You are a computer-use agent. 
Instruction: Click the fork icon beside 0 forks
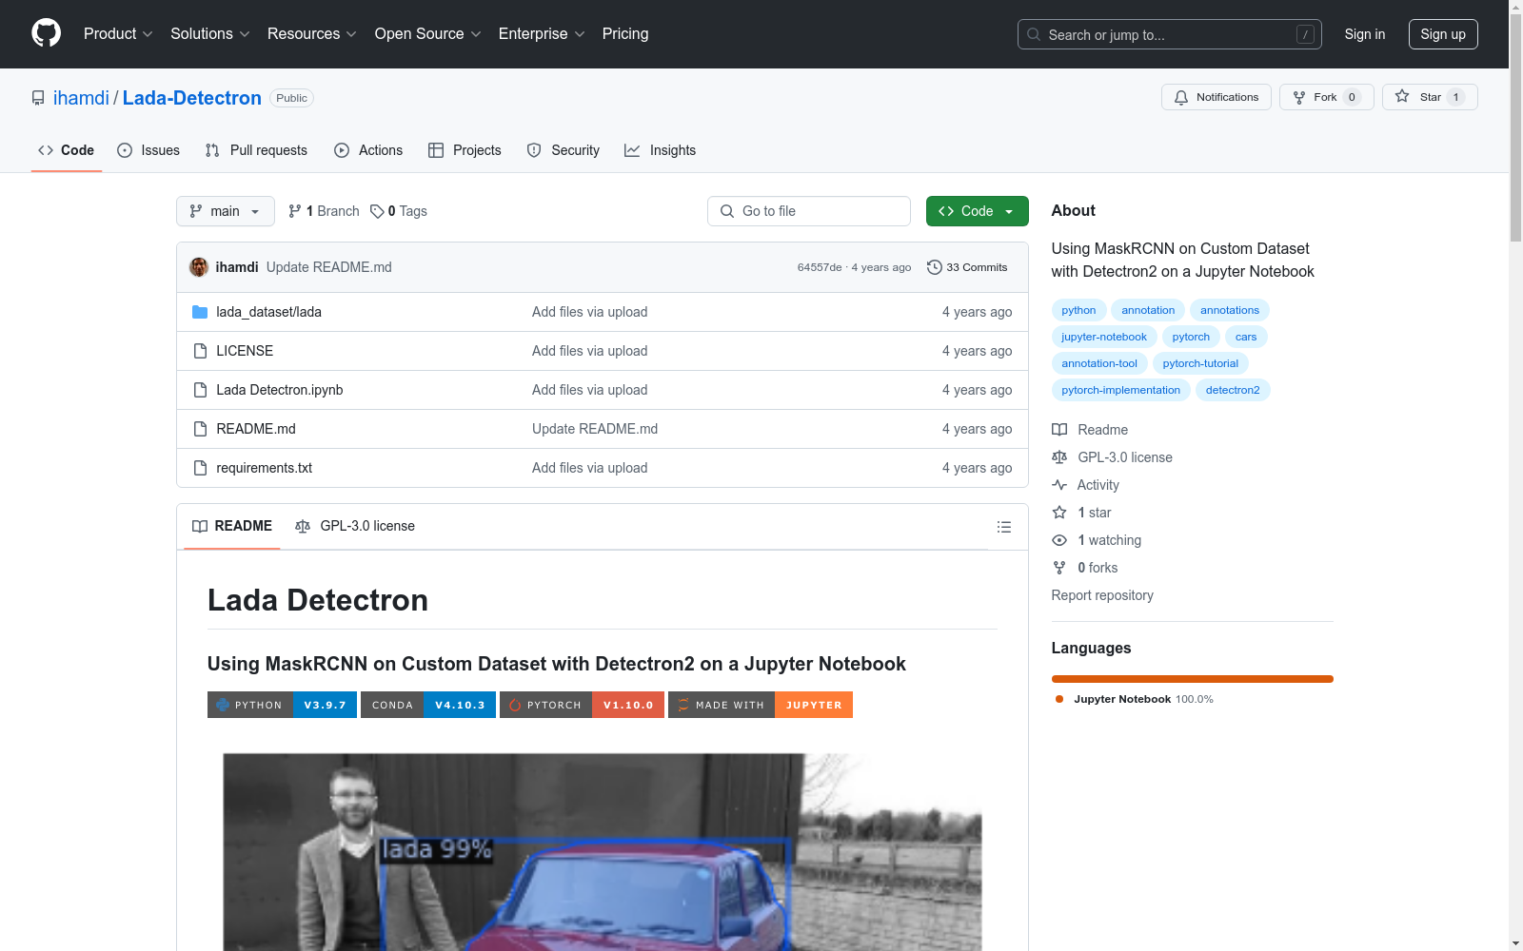tap(1059, 568)
